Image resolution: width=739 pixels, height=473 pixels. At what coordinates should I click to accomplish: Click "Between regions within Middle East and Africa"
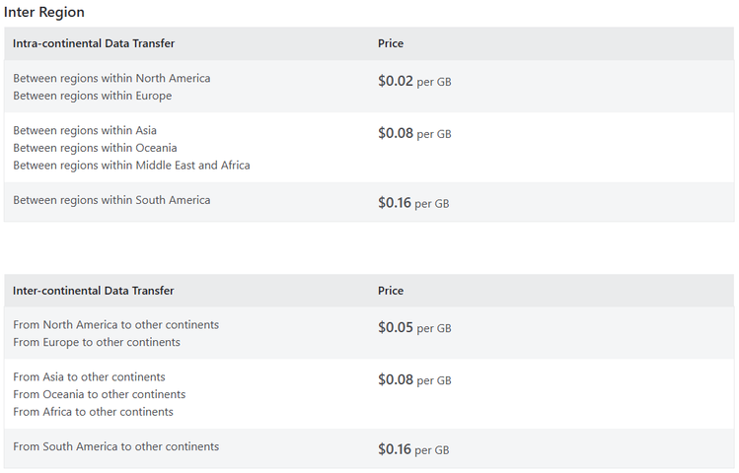click(x=131, y=166)
